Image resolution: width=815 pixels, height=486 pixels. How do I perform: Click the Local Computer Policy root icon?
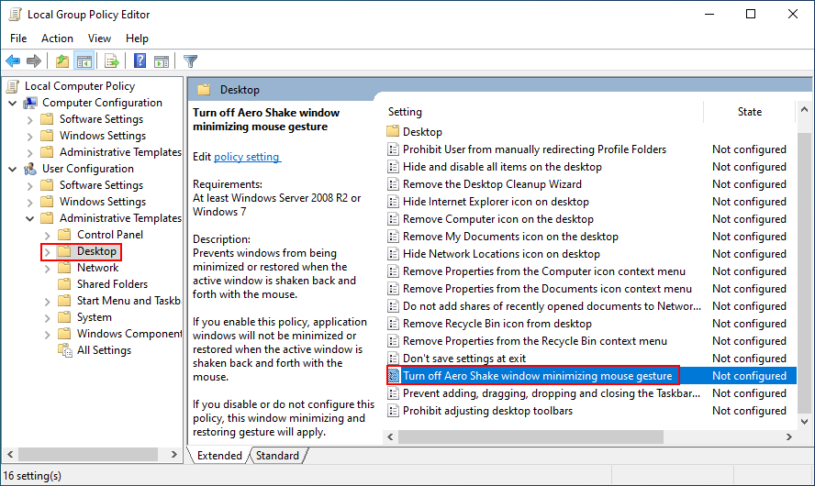click(13, 86)
